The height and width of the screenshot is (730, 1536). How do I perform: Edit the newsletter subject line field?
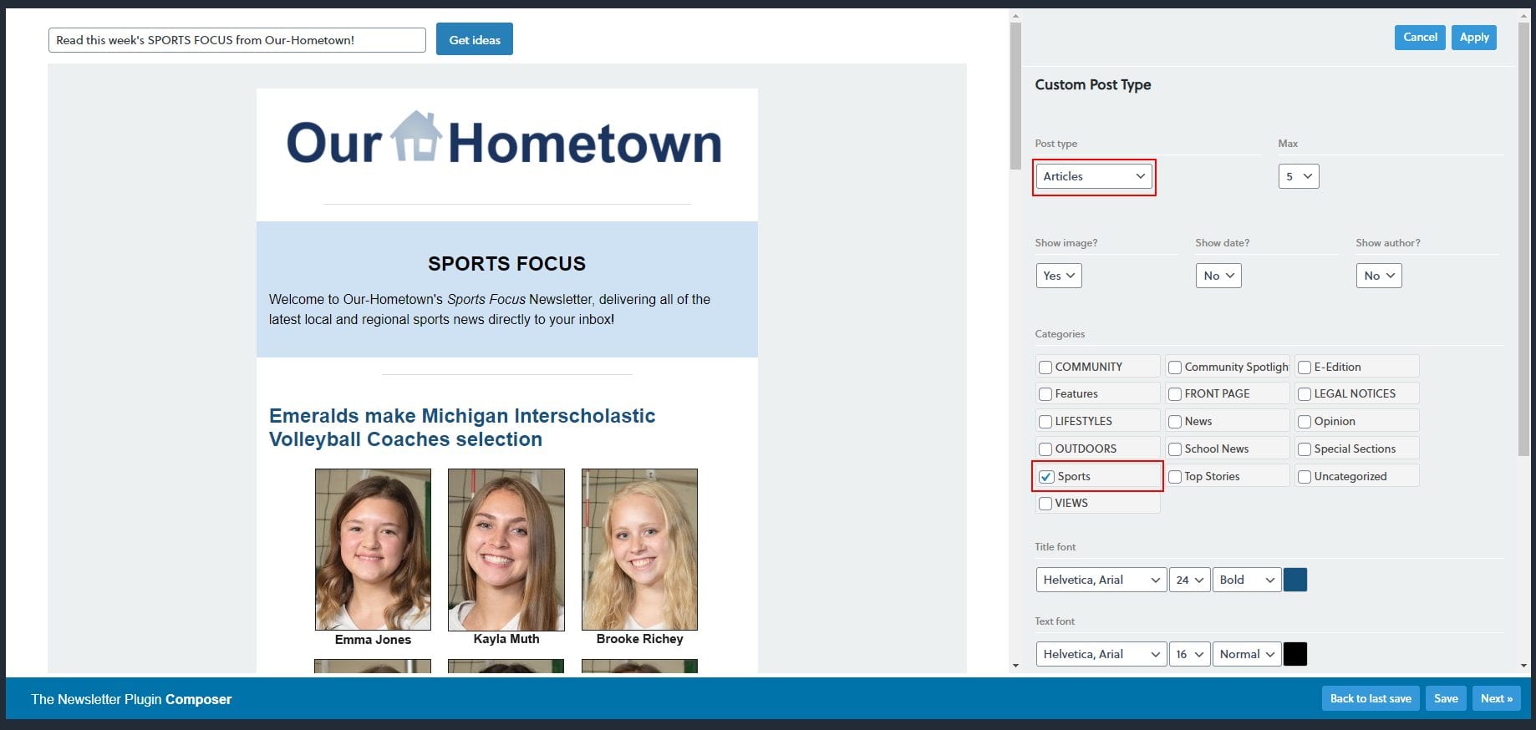click(237, 40)
